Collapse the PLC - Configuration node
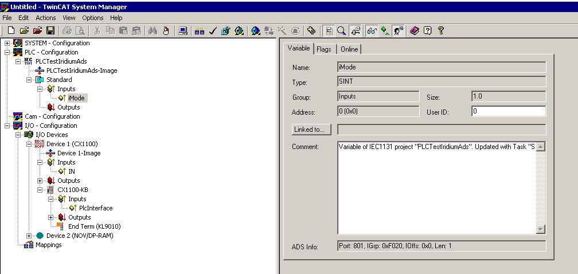This screenshot has width=578, height=274. click(x=7, y=52)
